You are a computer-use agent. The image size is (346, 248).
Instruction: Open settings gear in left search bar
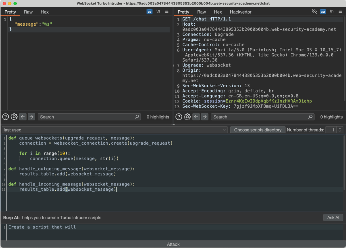coord(14,117)
